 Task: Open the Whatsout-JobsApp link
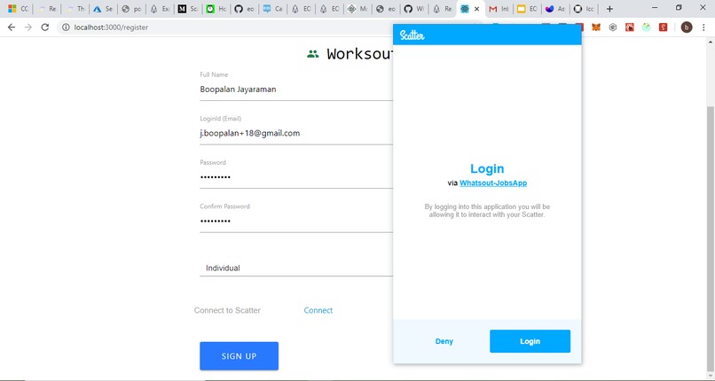coord(493,183)
